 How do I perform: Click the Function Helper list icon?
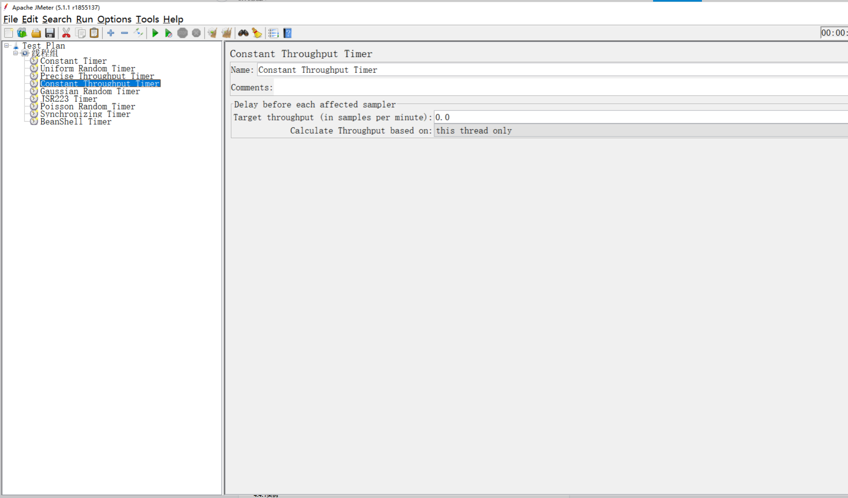(273, 33)
